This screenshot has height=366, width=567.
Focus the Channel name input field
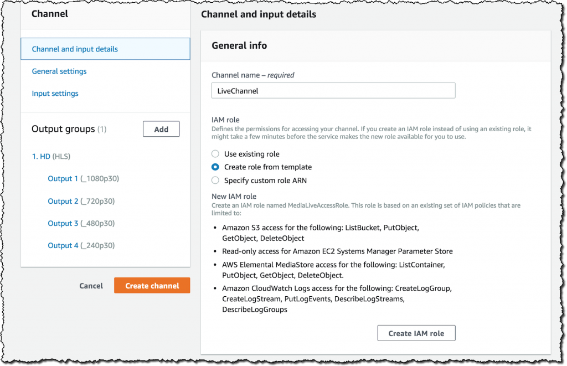[333, 90]
